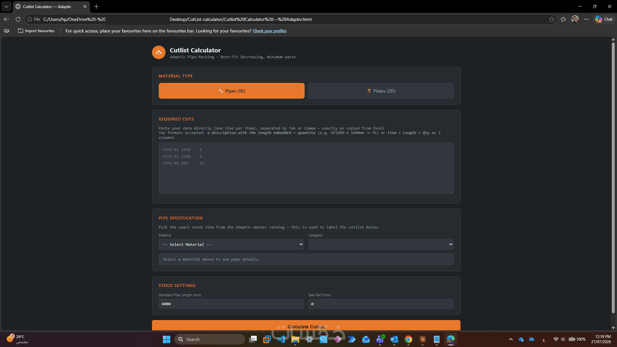Edit the Saw Kerf field
The width and height of the screenshot is (617, 347).
pos(381,304)
